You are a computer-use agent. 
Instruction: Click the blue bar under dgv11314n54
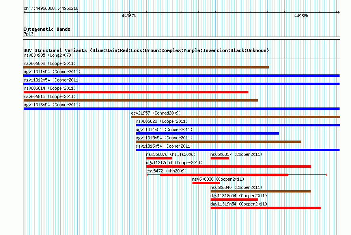207,133
